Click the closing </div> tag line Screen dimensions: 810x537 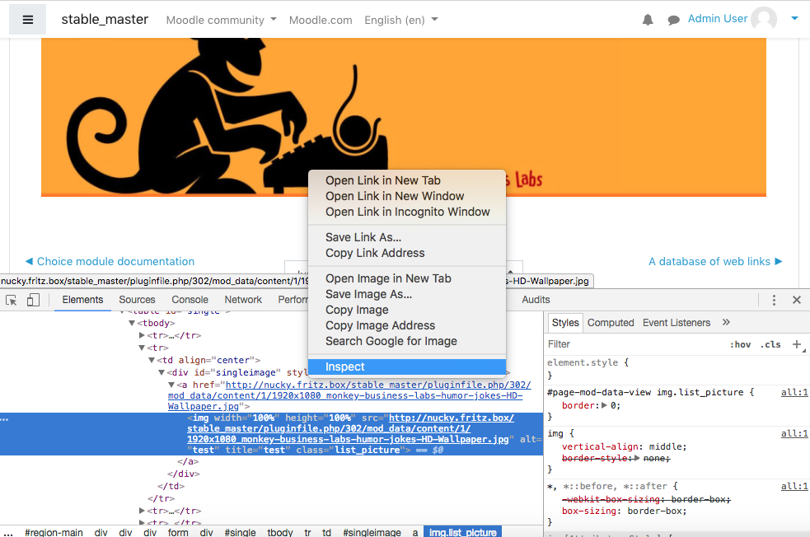coord(184,474)
